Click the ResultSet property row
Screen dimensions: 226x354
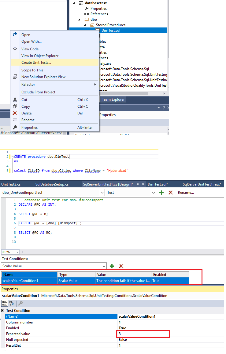pyautogui.click(x=114, y=345)
